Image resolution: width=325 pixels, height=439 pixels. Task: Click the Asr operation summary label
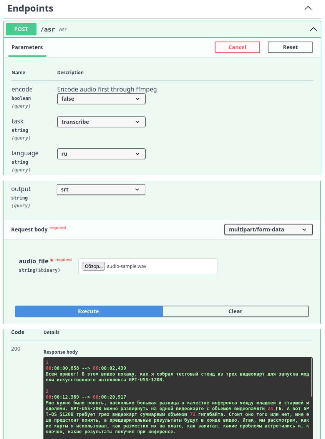tap(63, 30)
